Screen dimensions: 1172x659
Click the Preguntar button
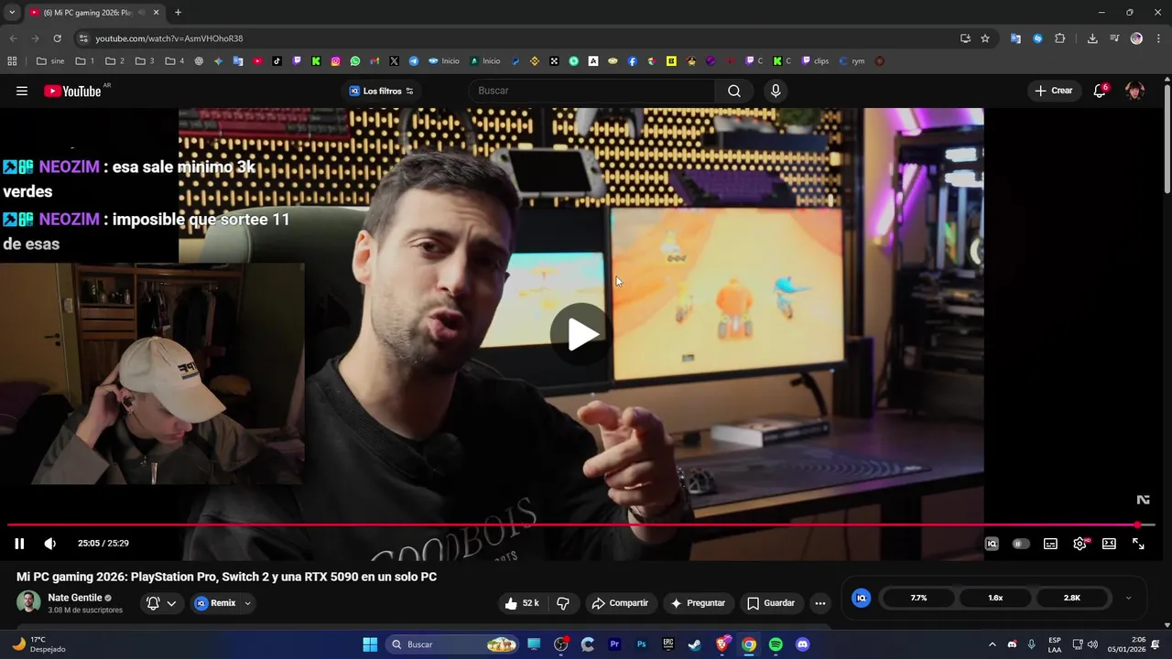click(698, 603)
